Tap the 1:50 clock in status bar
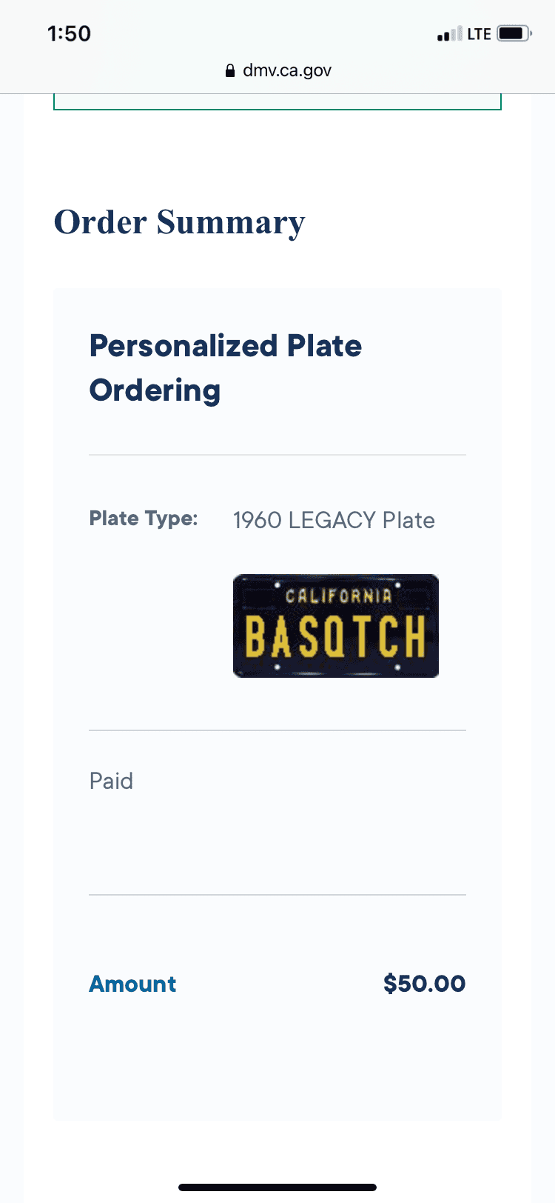Image resolution: width=555 pixels, height=1203 pixels. coord(69,33)
